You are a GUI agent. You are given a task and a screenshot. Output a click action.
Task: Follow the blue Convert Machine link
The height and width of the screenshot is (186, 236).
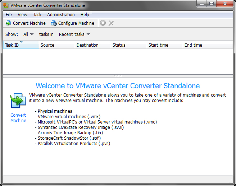pos(18,118)
